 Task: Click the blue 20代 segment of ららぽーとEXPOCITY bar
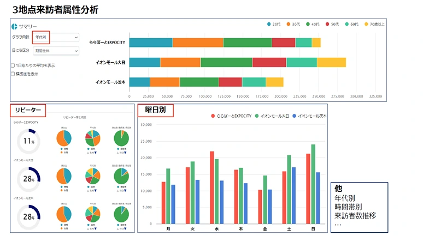tap(151, 43)
